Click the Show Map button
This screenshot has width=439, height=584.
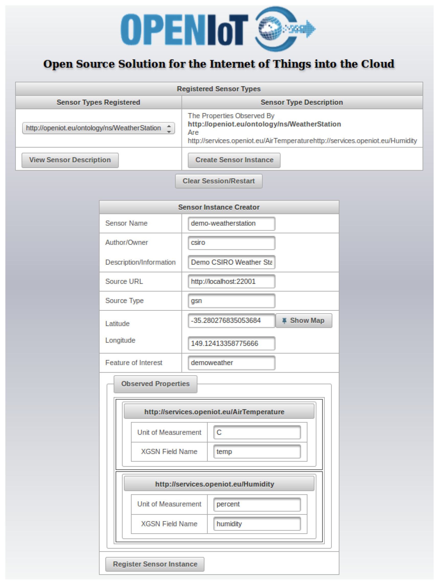(304, 321)
